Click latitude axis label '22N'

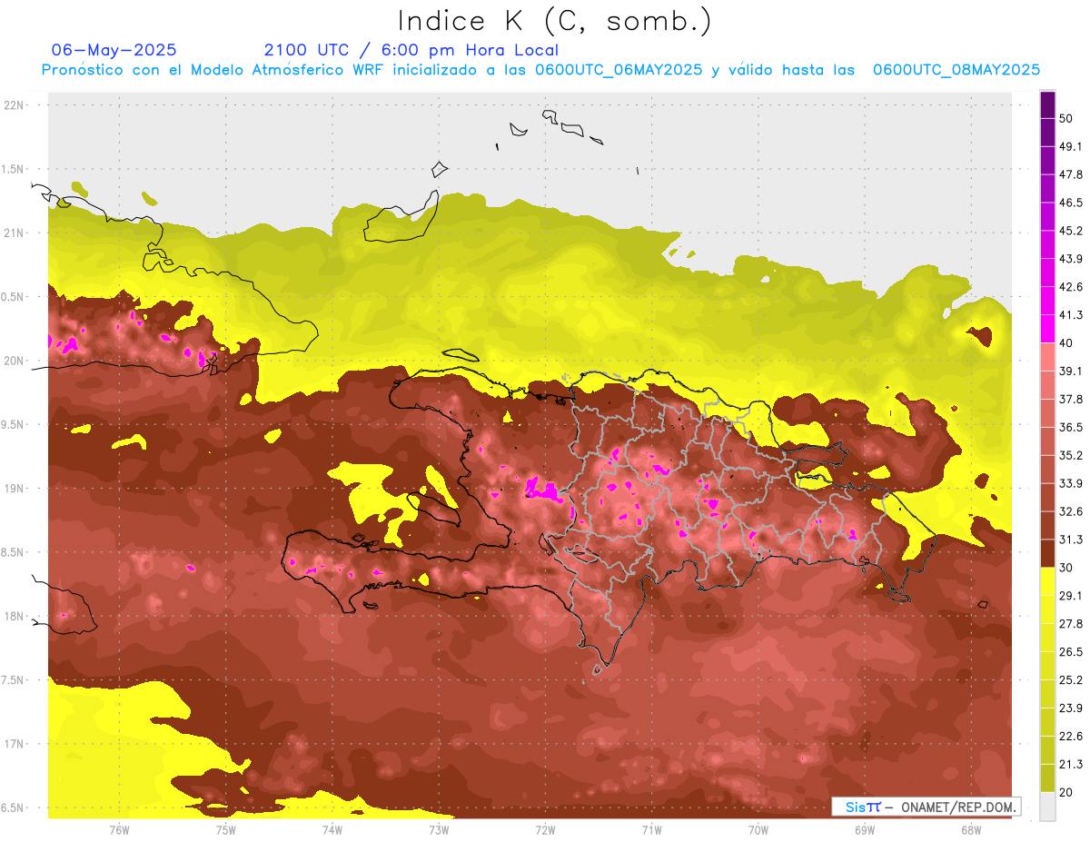pos(15,105)
